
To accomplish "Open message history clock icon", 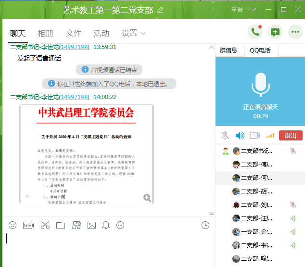I will [x=205, y=225].
